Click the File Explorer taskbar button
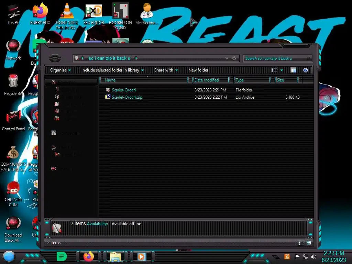This screenshot has height=264, width=352. 115,256
